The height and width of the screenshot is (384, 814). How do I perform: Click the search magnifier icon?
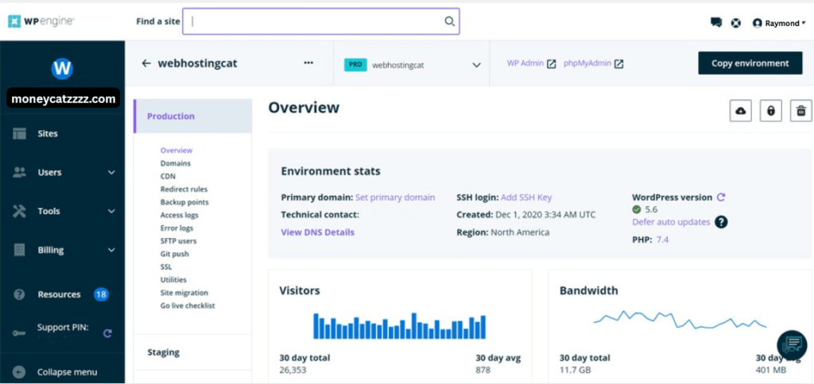tap(450, 21)
